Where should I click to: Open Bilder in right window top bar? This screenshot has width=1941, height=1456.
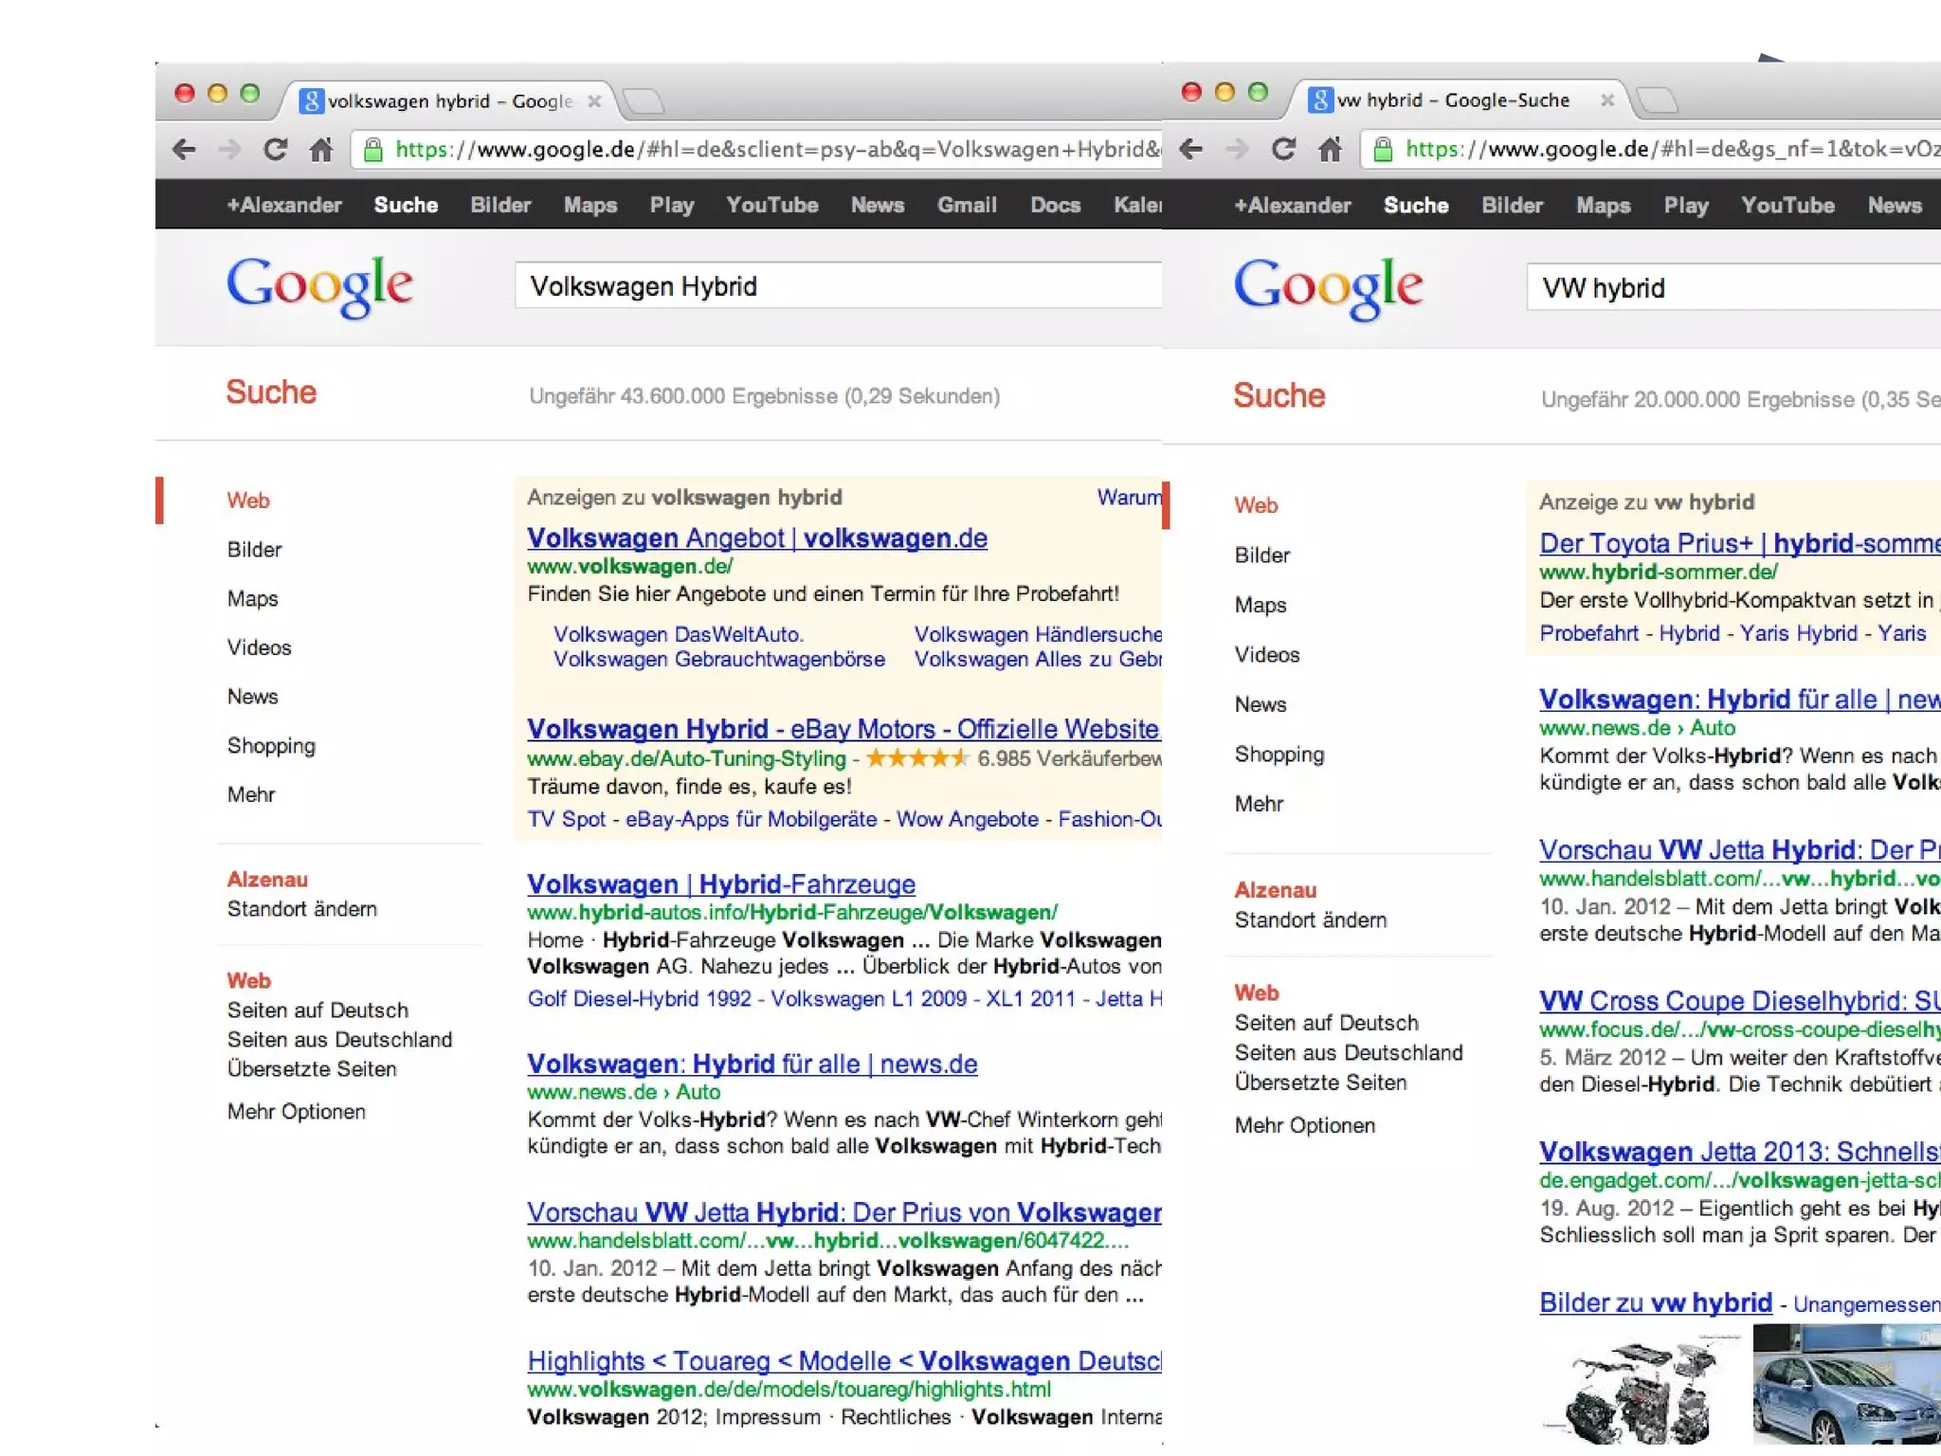[x=1512, y=206]
